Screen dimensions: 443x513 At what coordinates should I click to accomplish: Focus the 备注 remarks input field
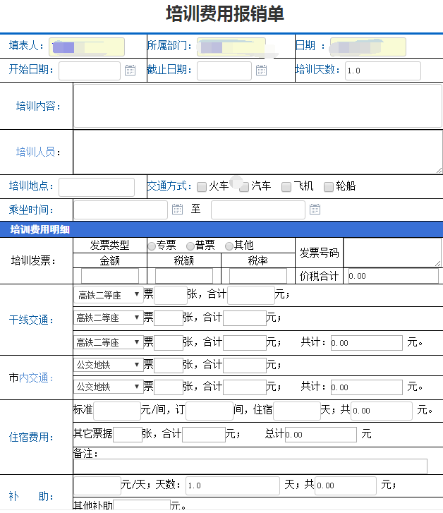250,466
